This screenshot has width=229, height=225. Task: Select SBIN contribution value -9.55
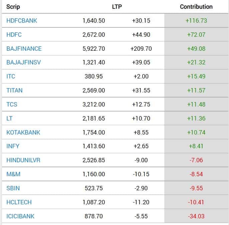point(196,188)
